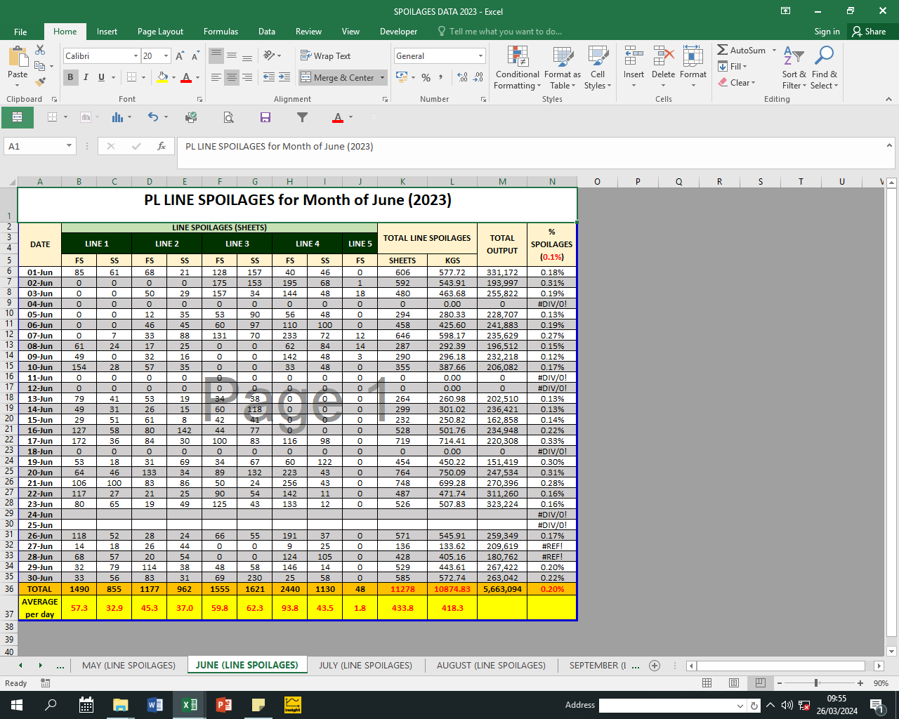899x719 pixels.
Task: Toggle Merge & Center
Action: 337,77
